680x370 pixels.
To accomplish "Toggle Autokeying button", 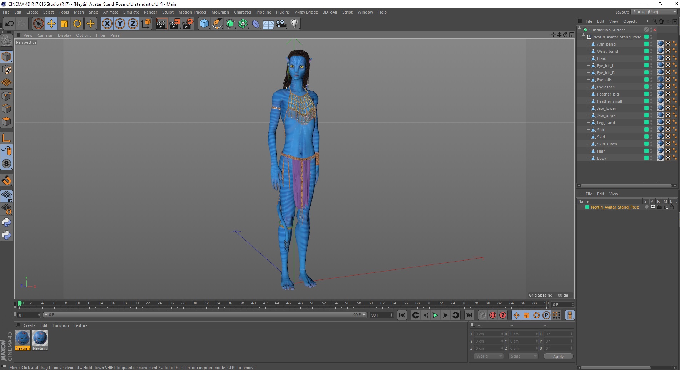I will pyautogui.click(x=493, y=315).
